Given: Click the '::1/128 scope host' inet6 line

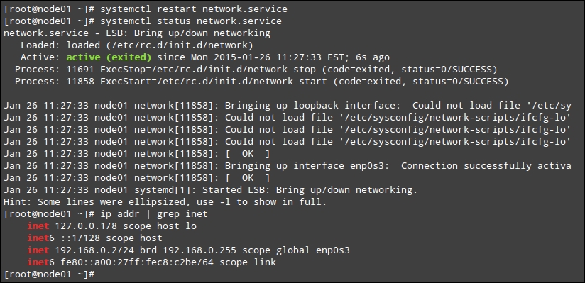Looking at the screenshot, I should (x=94, y=238).
